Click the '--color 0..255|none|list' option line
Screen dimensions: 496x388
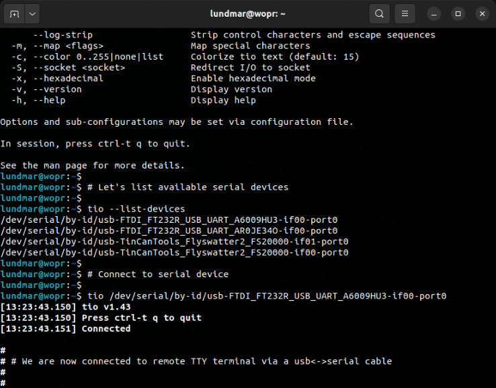coord(87,56)
